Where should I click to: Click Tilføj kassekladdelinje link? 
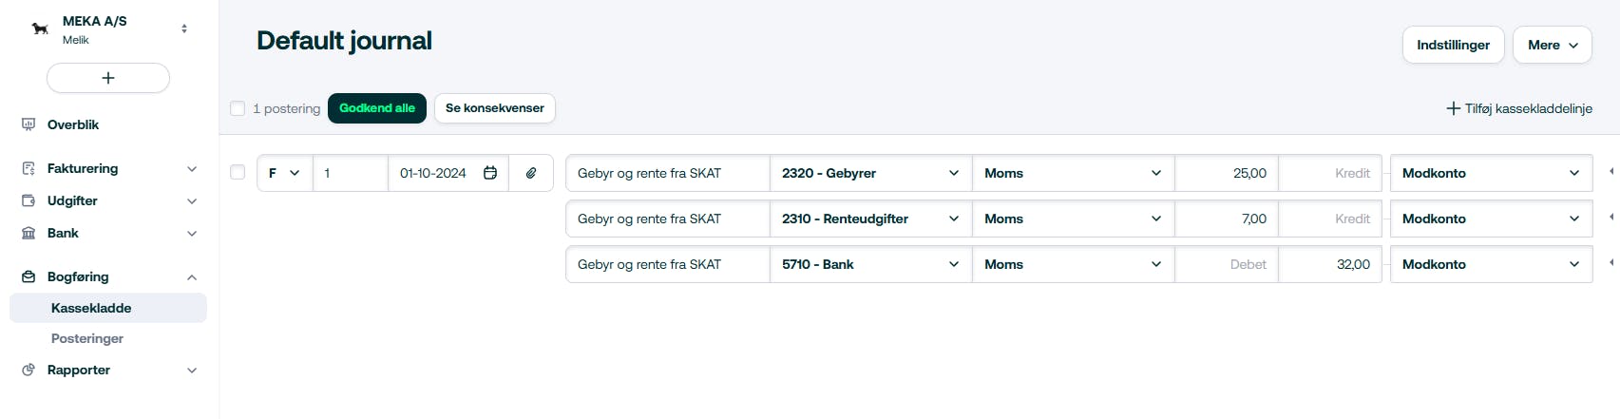[x=1518, y=108]
